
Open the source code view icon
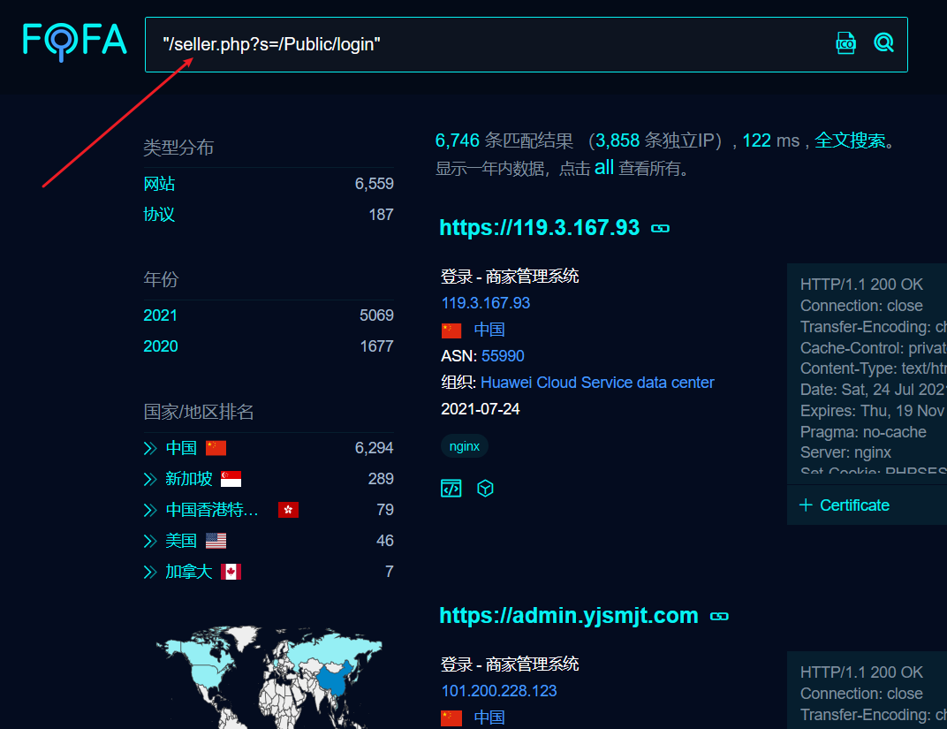tap(451, 488)
